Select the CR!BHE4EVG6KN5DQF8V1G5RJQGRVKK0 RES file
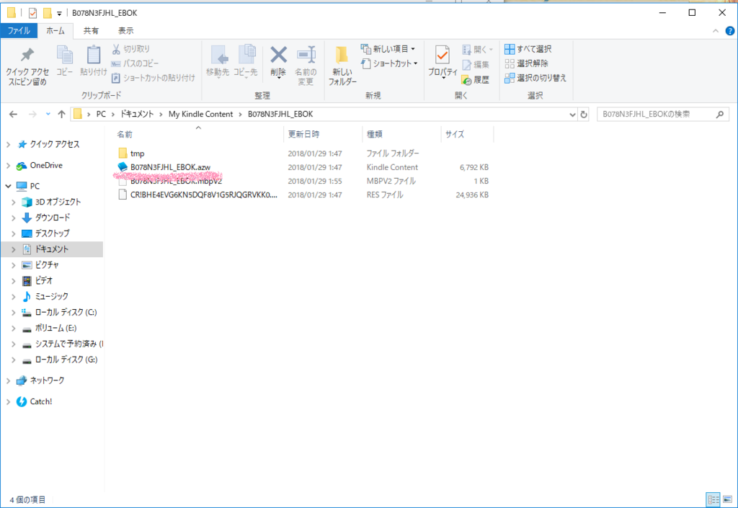This screenshot has width=738, height=508. click(204, 195)
